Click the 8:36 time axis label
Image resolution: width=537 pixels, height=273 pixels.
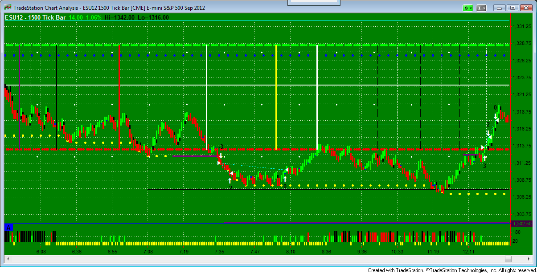326,252
